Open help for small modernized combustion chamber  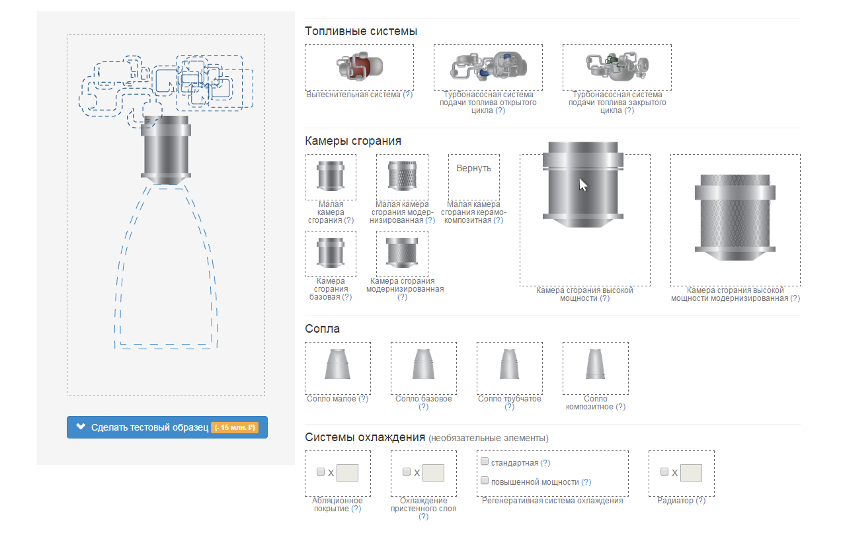430,220
